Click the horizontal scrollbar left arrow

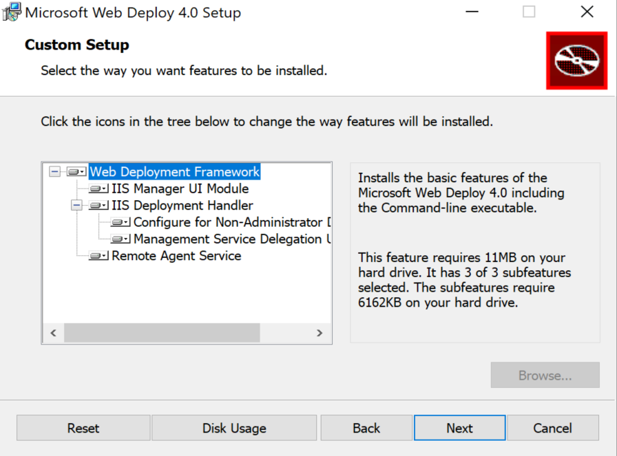coord(53,333)
